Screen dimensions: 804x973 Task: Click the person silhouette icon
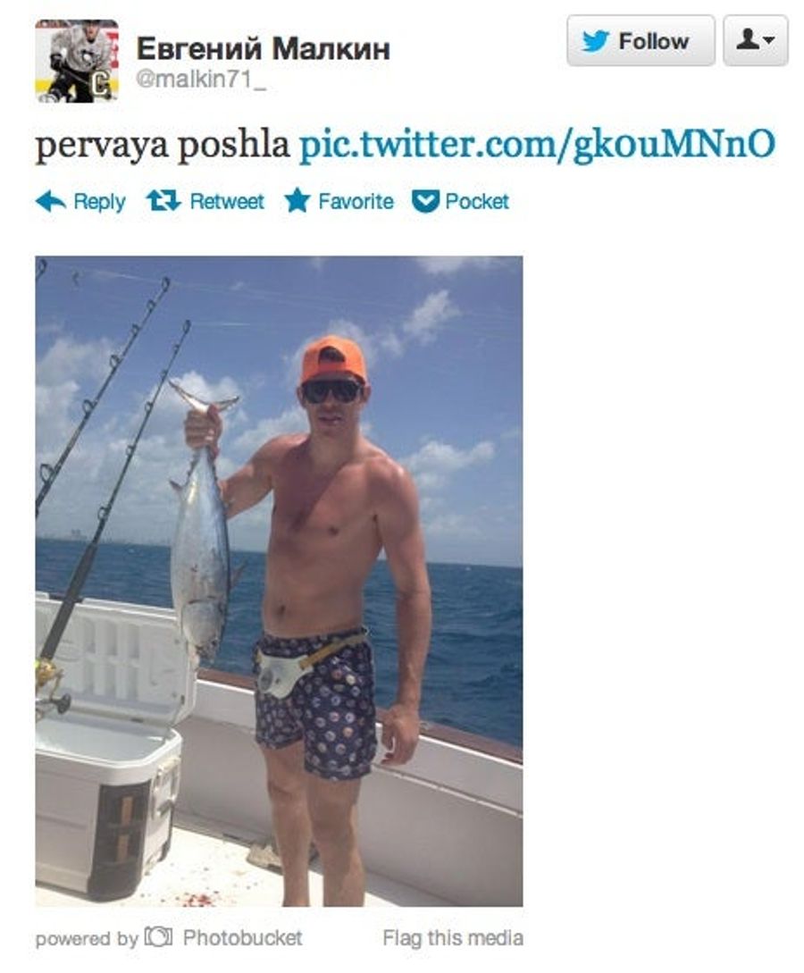pos(749,39)
